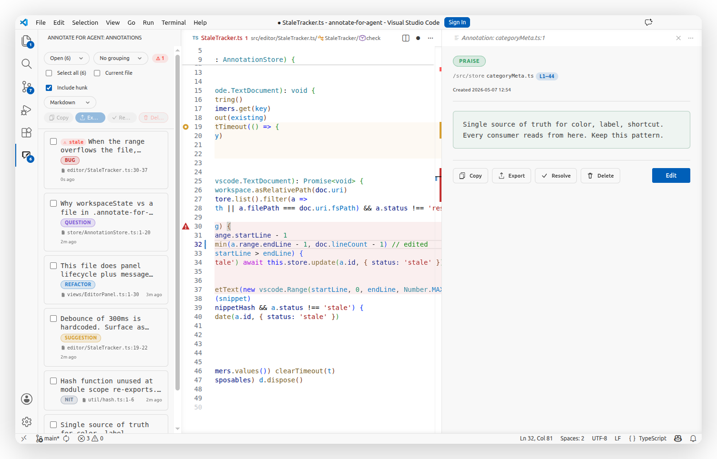Uncheck the Include hunk checkbox
Viewport: 717px width, 459px height.
coord(49,88)
